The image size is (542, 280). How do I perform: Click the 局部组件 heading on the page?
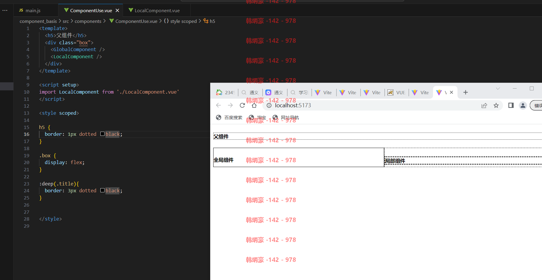pos(395,161)
